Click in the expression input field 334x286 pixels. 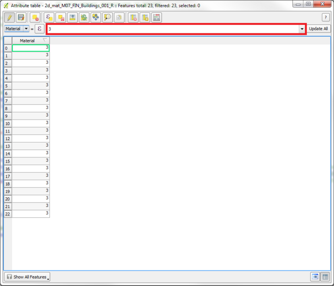pos(172,29)
